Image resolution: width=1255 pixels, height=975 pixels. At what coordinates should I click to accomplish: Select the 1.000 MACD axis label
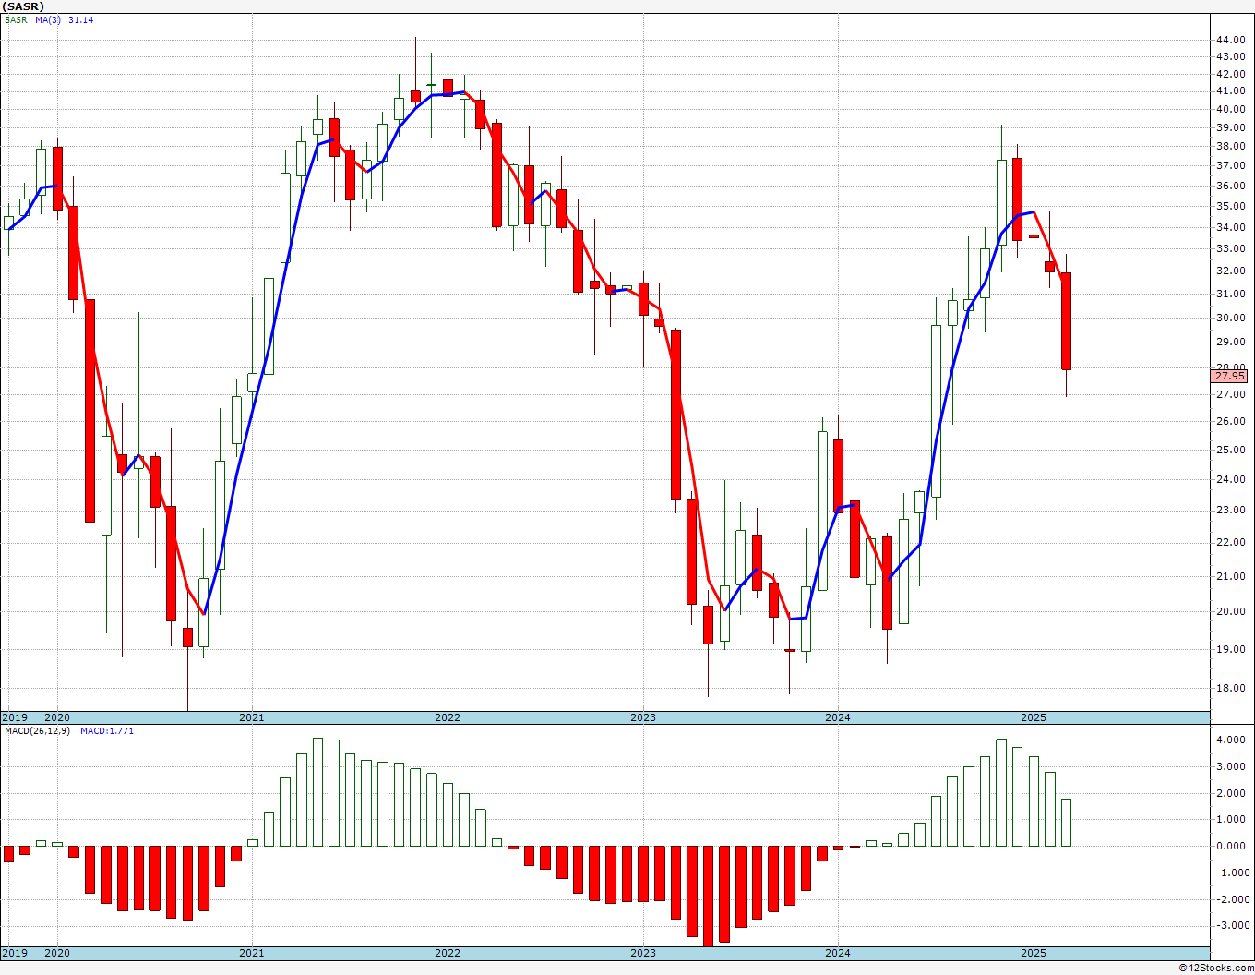click(x=1233, y=819)
